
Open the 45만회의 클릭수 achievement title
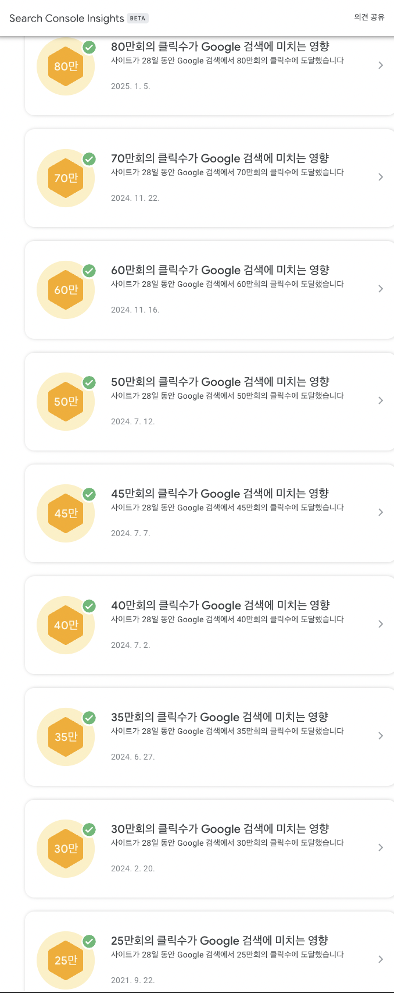[x=220, y=494]
